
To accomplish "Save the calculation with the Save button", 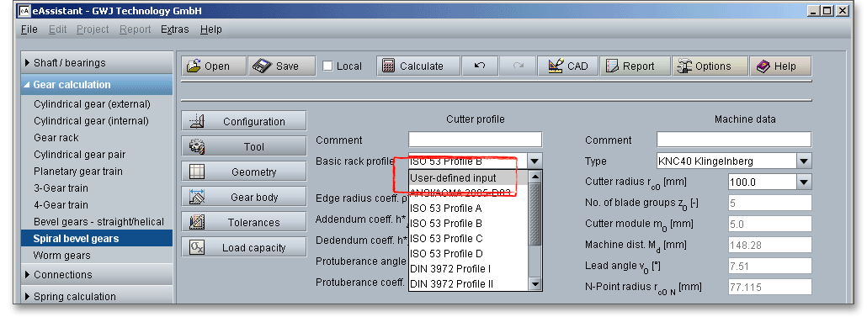I will [281, 66].
